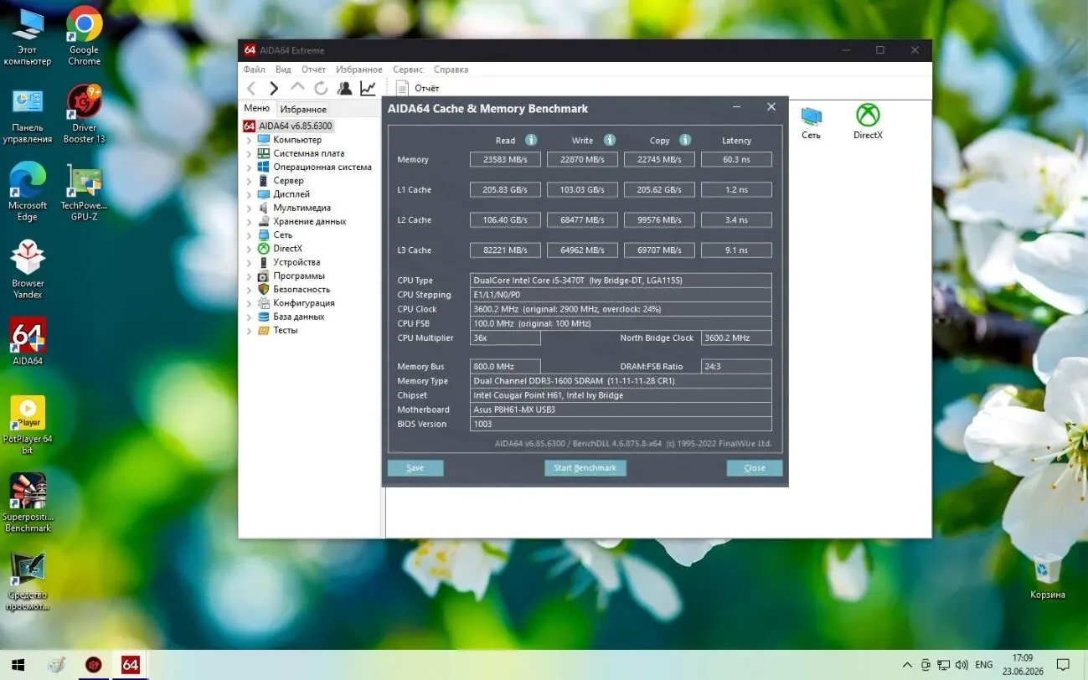
Task: Go back with the toolbar left arrow
Action: pos(251,88)
